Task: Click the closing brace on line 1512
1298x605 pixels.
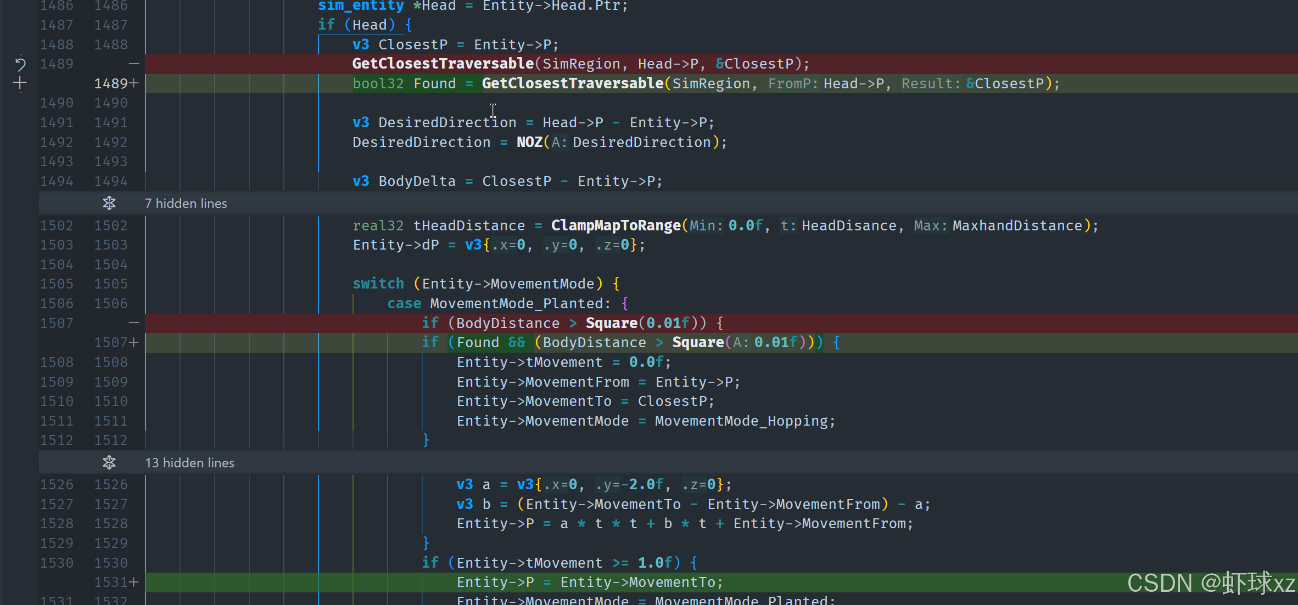Action: pos(426,440)
